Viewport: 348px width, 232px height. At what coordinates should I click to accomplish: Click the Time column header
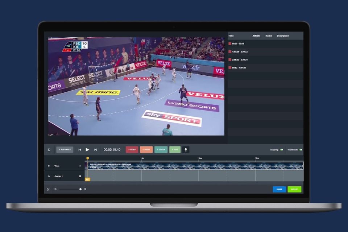(231, 36)
